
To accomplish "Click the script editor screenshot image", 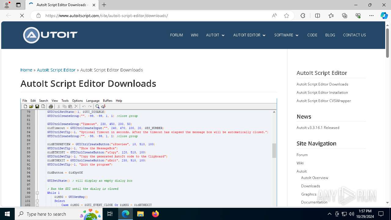I will pyautogui.click(x=148, y=152).
